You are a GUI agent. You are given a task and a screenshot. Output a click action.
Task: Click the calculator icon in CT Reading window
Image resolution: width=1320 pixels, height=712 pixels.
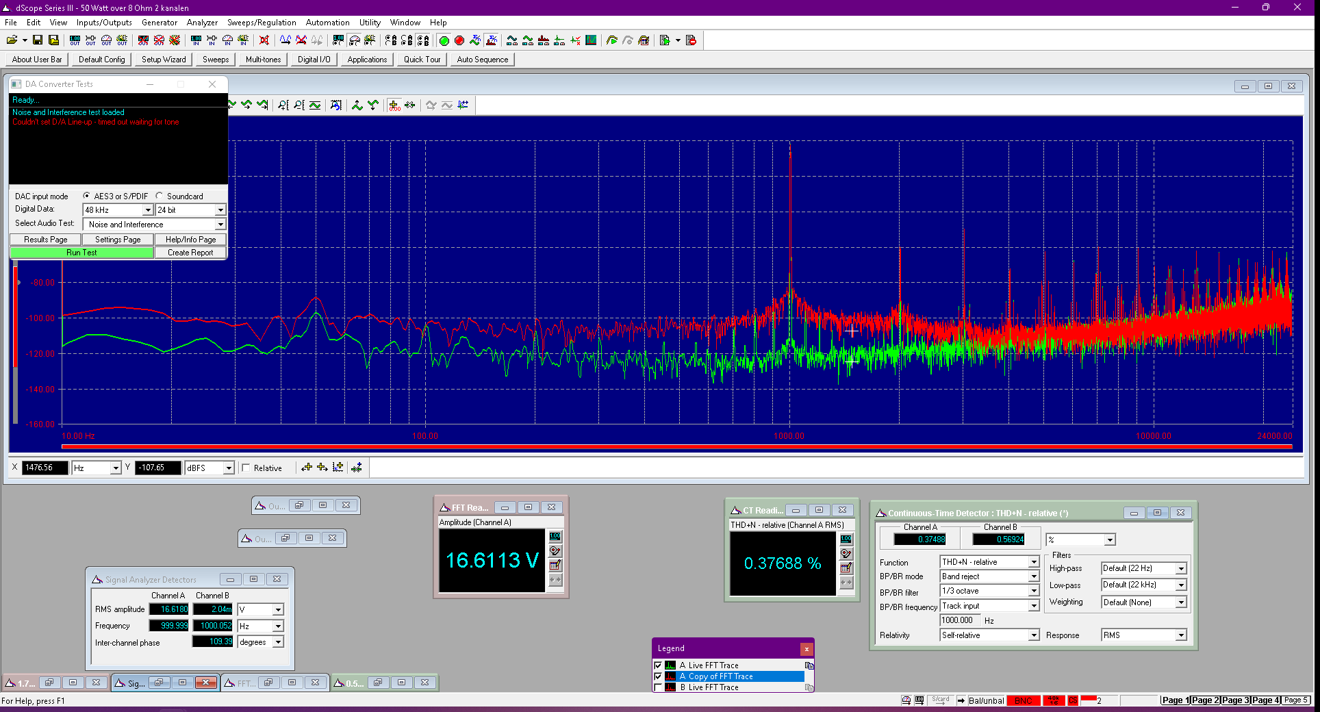click(x=846, y=568)
